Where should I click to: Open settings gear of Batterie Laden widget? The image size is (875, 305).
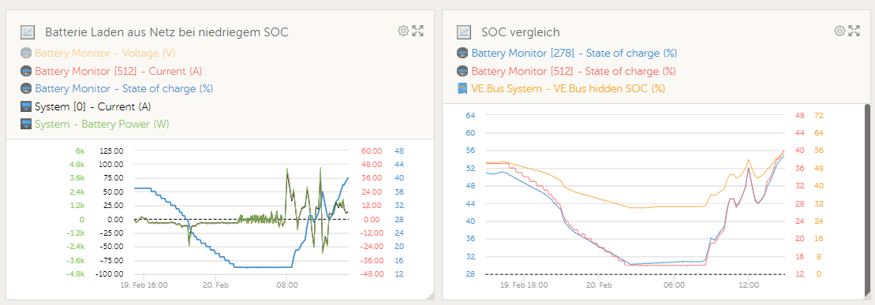(x=403, y=31)
